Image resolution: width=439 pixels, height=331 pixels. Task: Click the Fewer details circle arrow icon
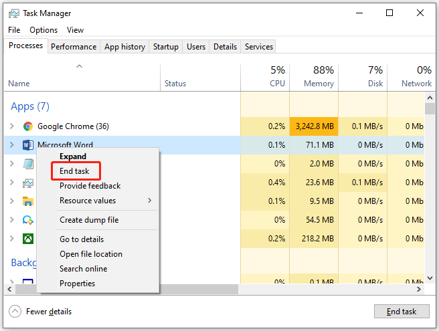[15, 311]
